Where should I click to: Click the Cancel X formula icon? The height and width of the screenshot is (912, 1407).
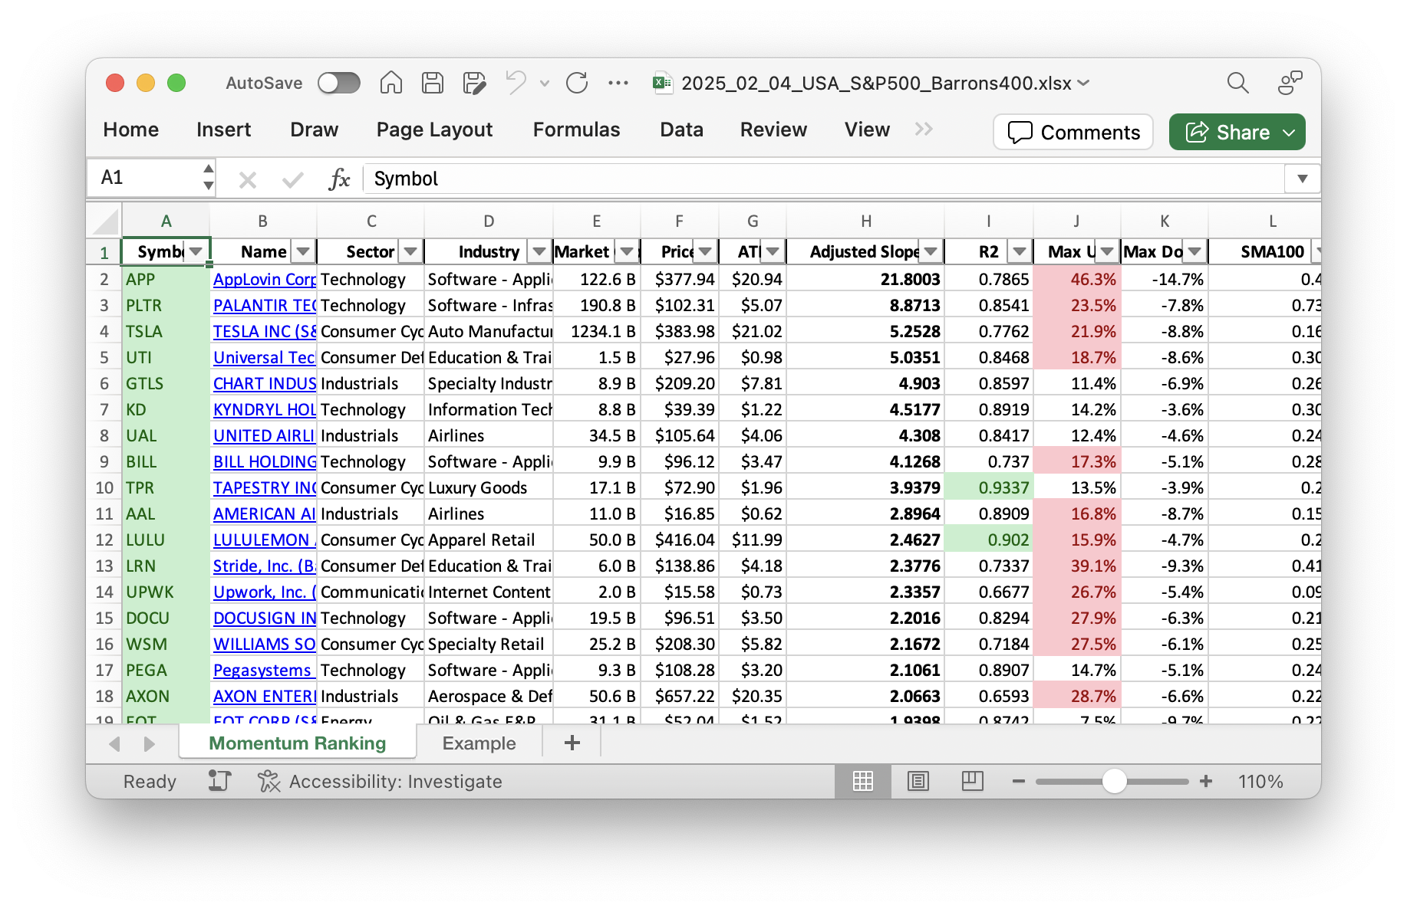(247, 180)
